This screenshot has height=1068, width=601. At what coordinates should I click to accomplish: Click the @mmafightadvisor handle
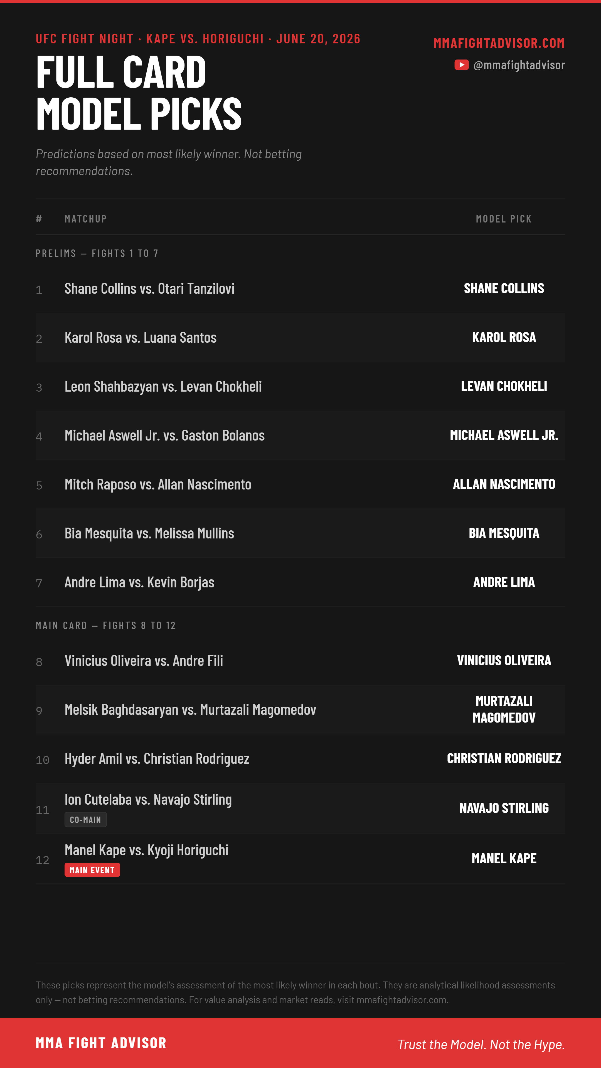[519, 65]
